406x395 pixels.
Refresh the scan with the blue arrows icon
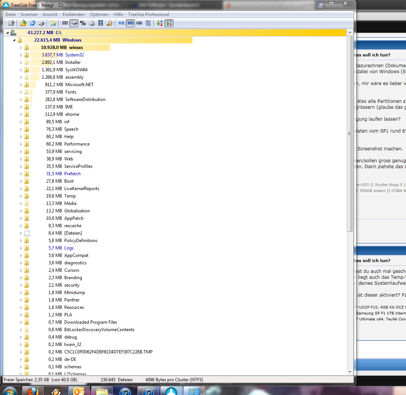(32, 23)
